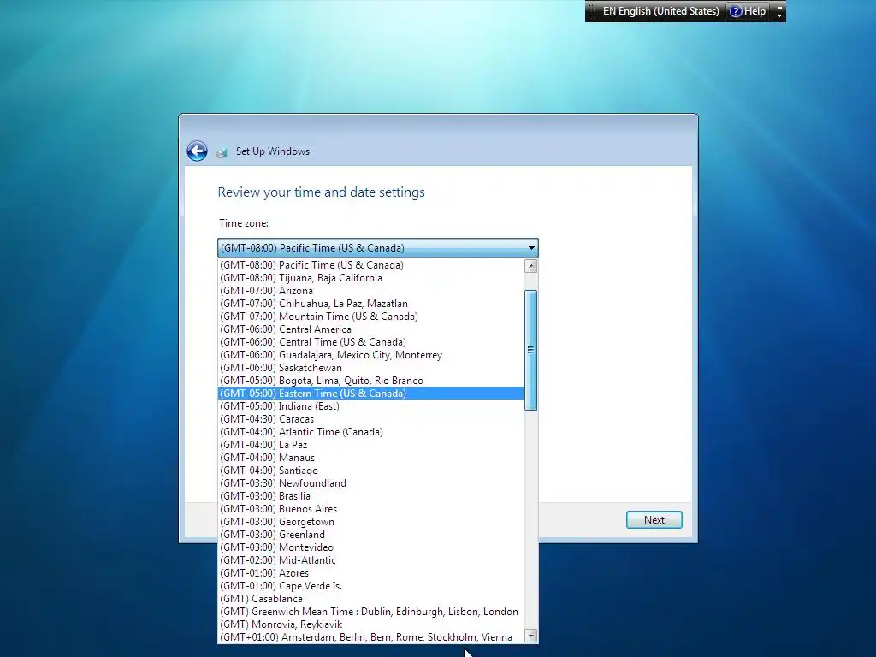Choose (GMT-07:00) Arizona time zone
This screenshot has width=876, height=657.
click(x=370, y=291)
